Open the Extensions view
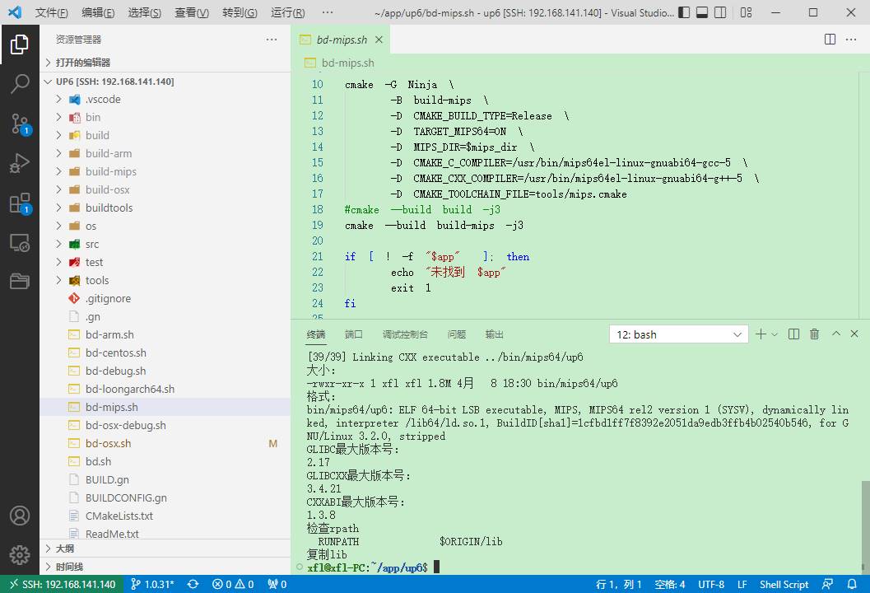The height and width of the screenshot is (593, 870). tap(20, 203)
